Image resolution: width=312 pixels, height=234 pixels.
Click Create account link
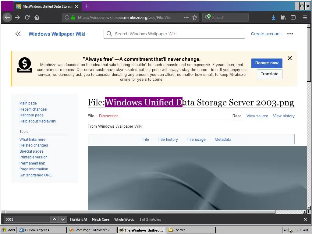(x=266, y=34)
